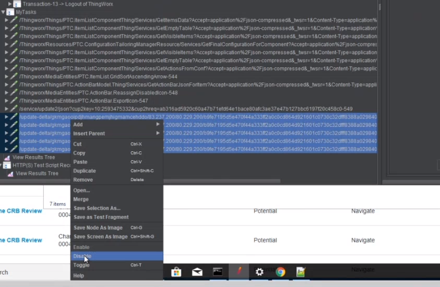Select update-delta row showing gkmgaooipdjhmangpemjhigmamcehddo
440x287 pixels.
click(x=198, y=117)
